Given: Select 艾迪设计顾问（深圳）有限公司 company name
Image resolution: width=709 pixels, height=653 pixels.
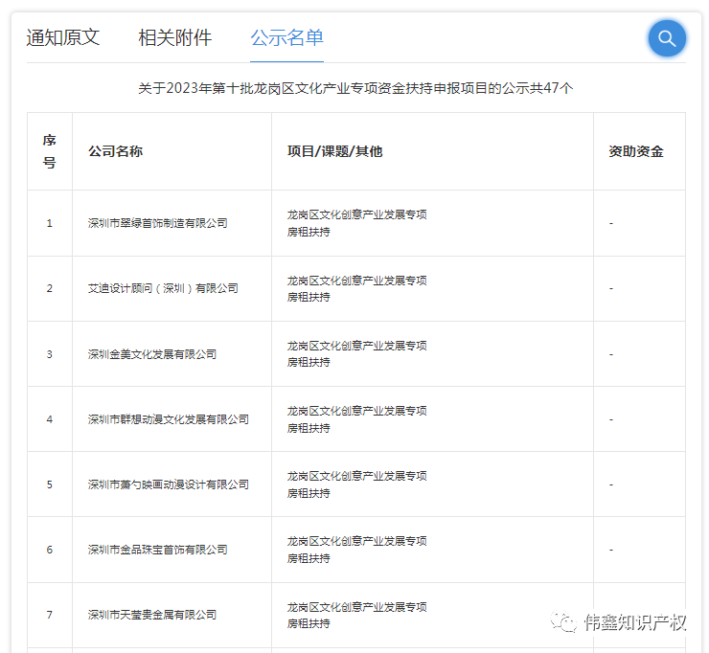Looking at the screenshot, I should pyautogui.click(x=163, y=288).
